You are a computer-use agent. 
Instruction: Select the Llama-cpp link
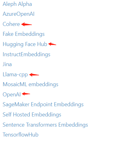point(15,74)
